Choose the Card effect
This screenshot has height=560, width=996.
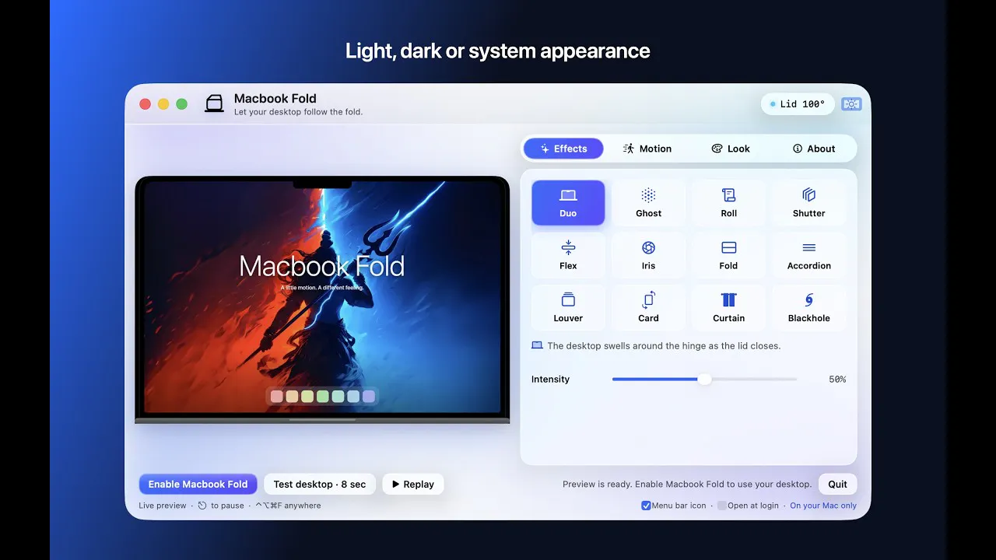648,308
